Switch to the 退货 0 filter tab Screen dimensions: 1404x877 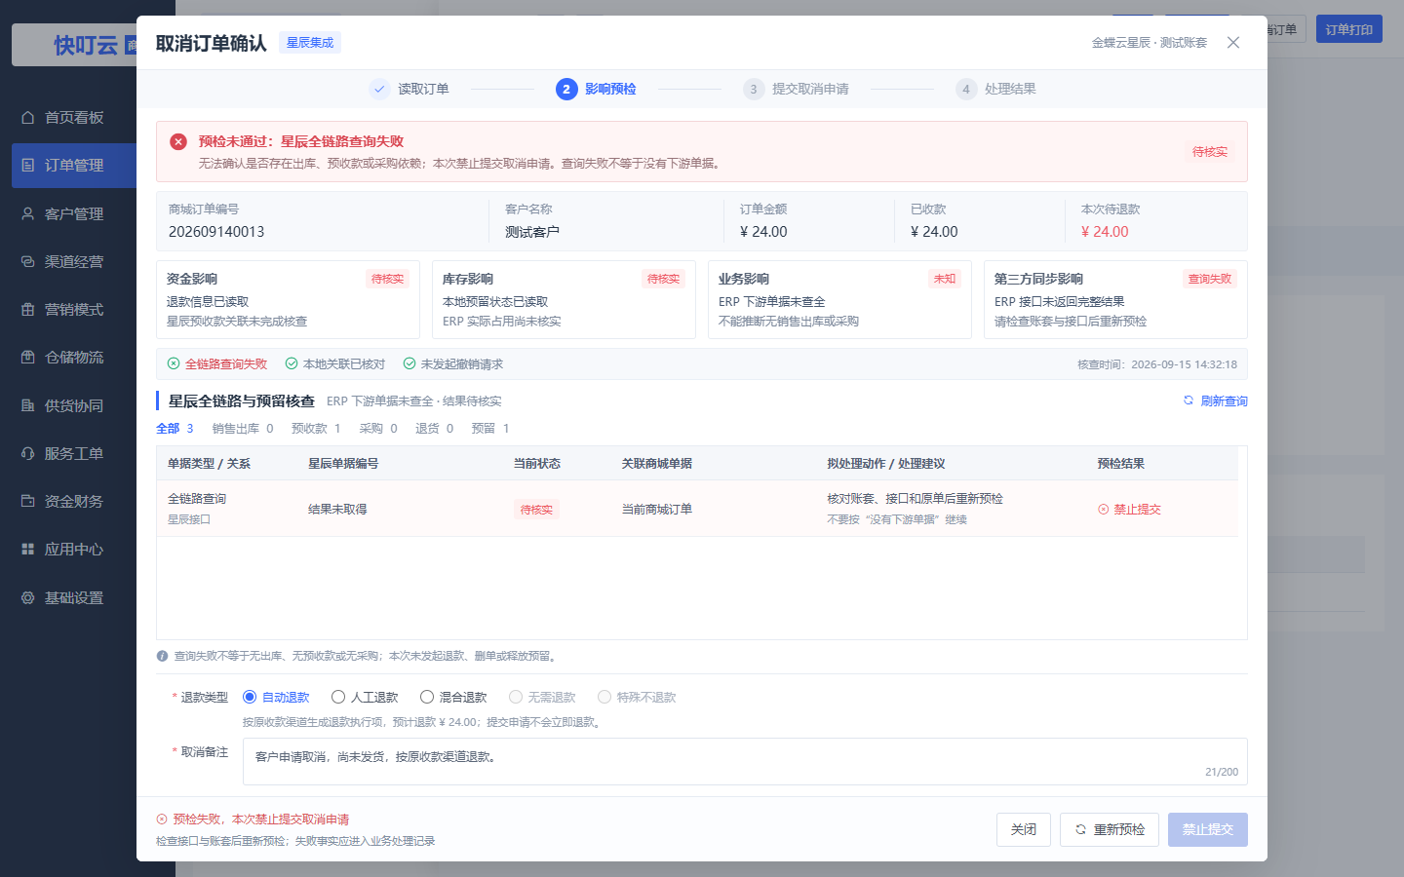434,429
